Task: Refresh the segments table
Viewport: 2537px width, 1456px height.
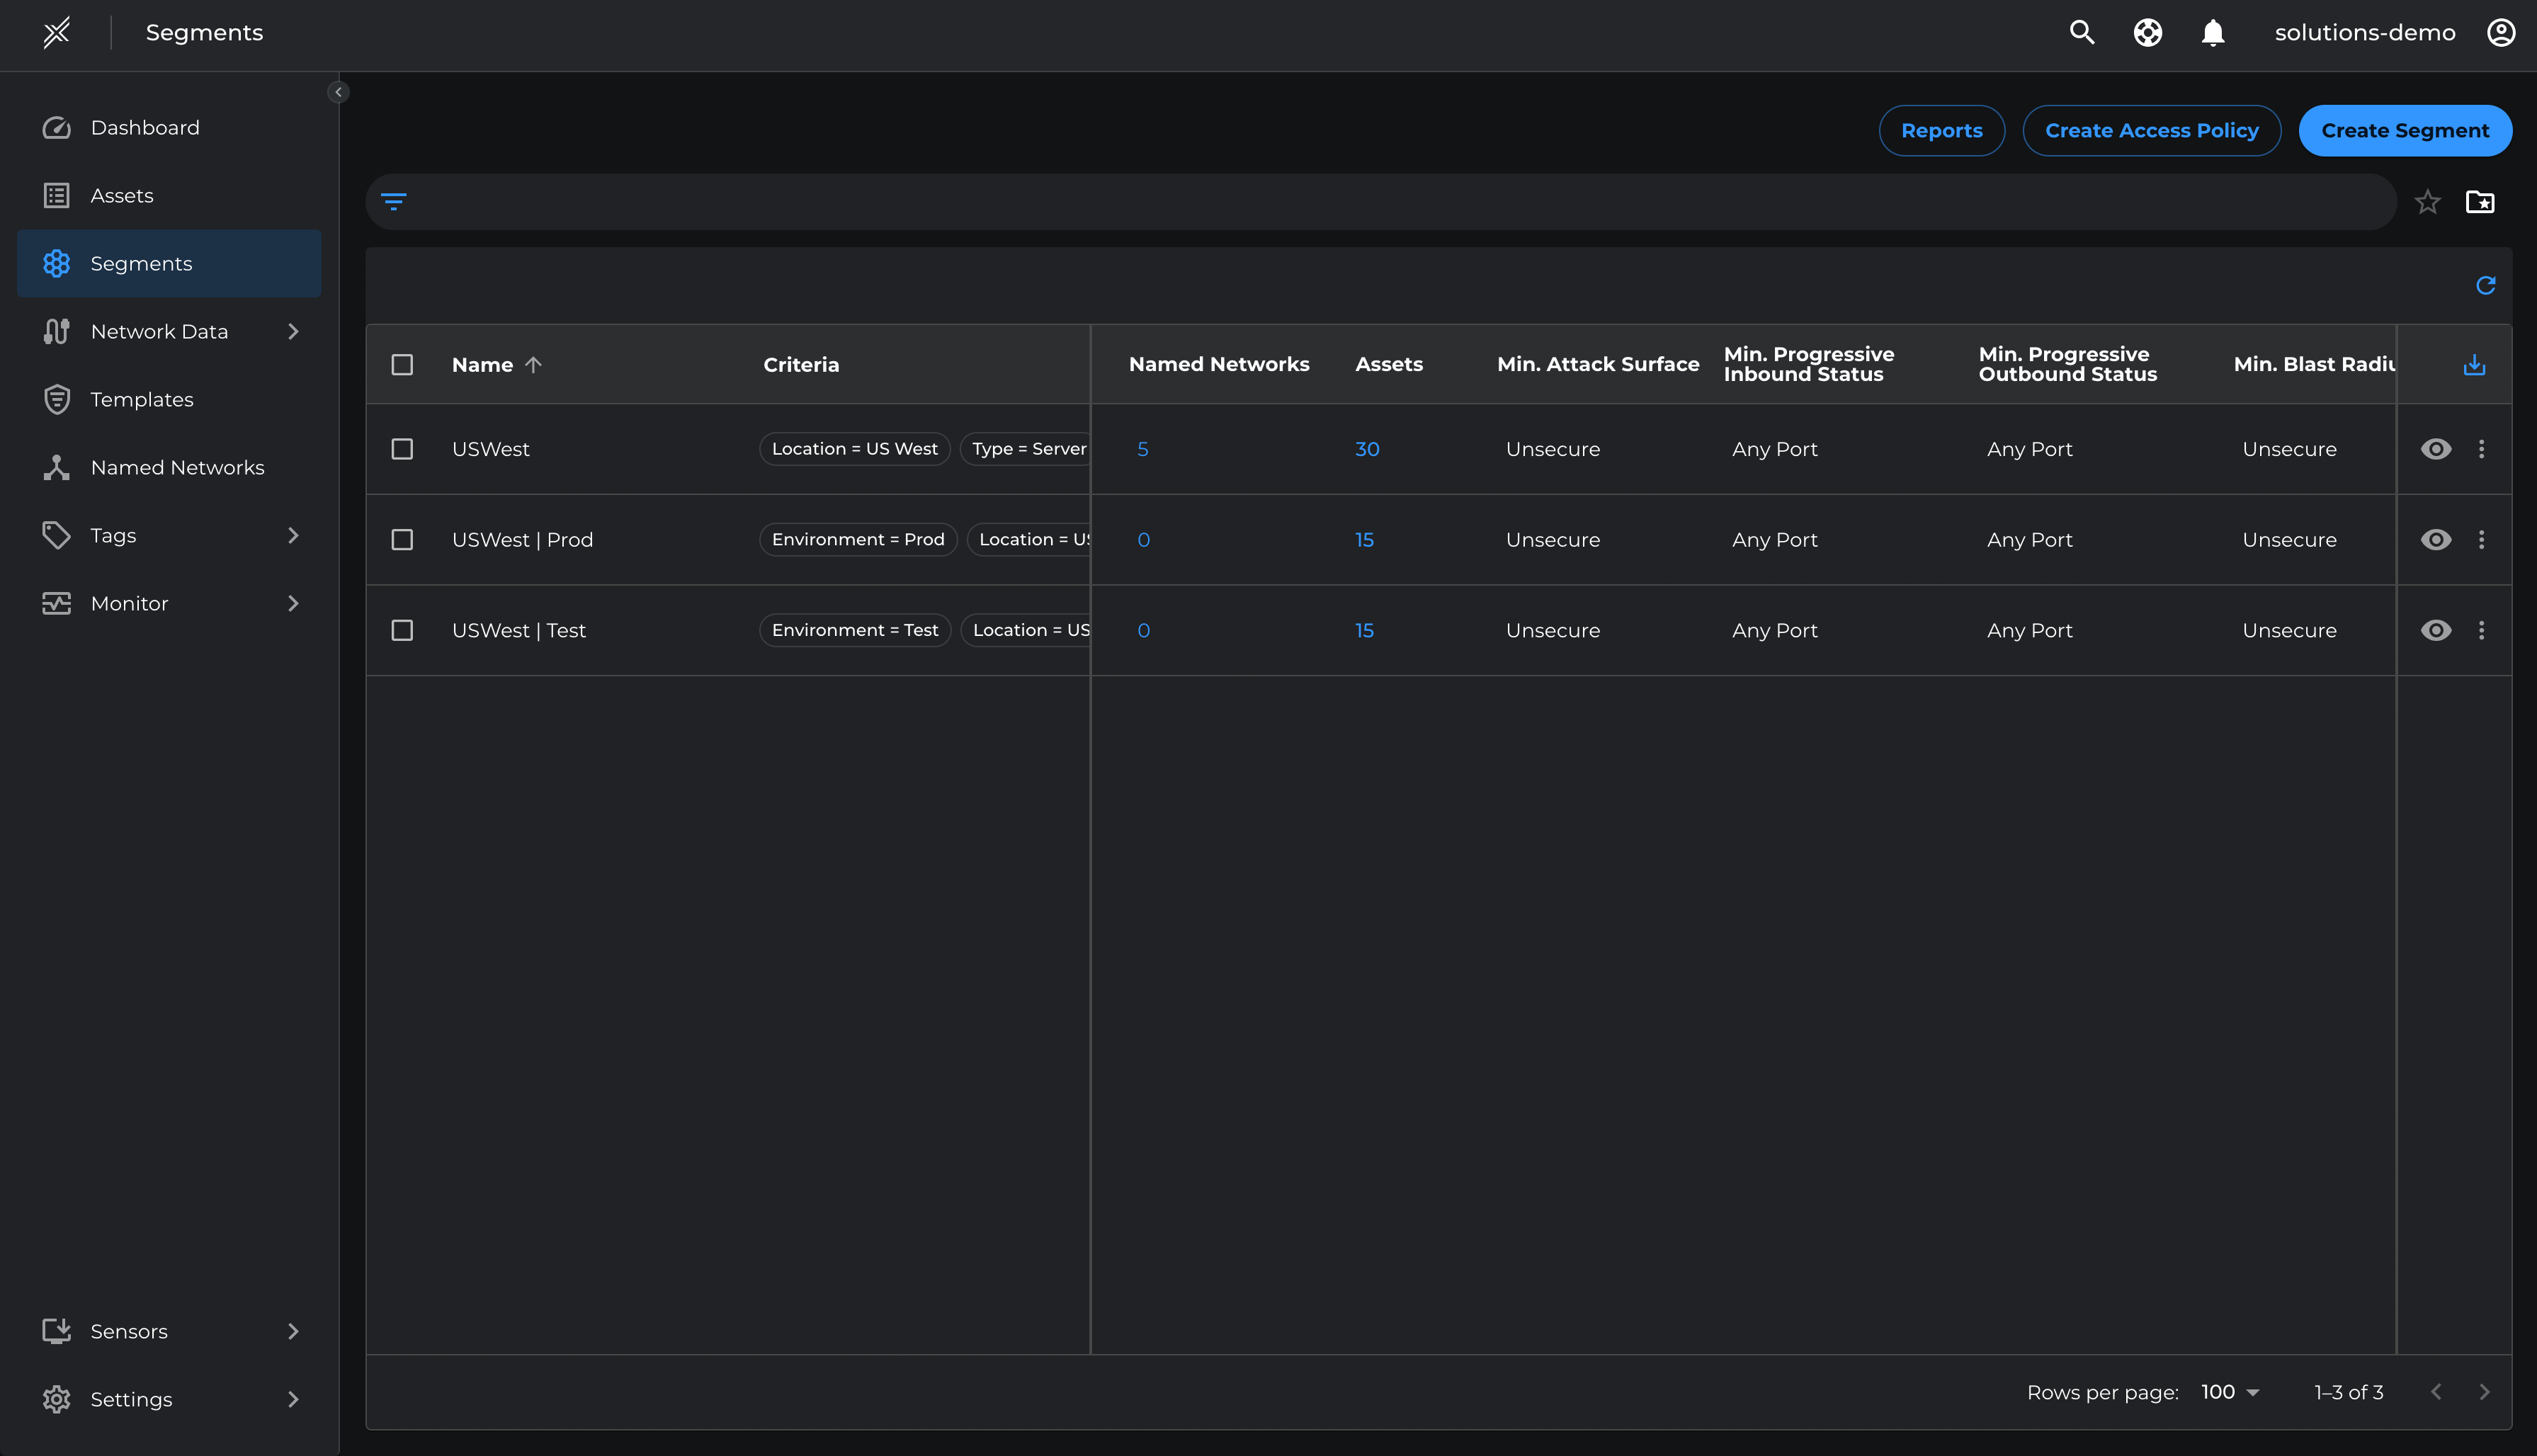Action: tap(2485, 286)
